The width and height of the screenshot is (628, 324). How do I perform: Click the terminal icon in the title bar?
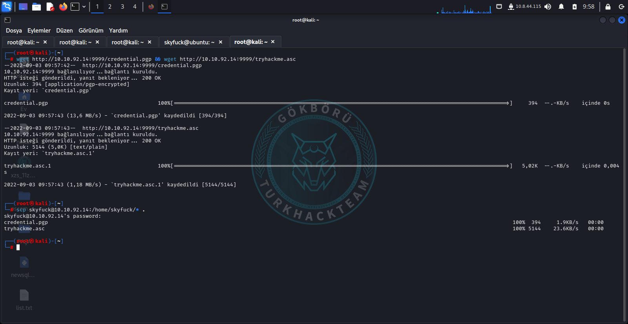7,20
